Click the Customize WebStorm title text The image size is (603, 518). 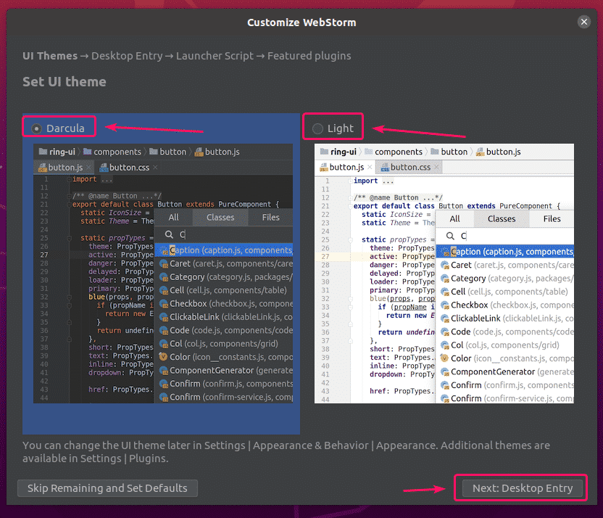tap(301, 22)
